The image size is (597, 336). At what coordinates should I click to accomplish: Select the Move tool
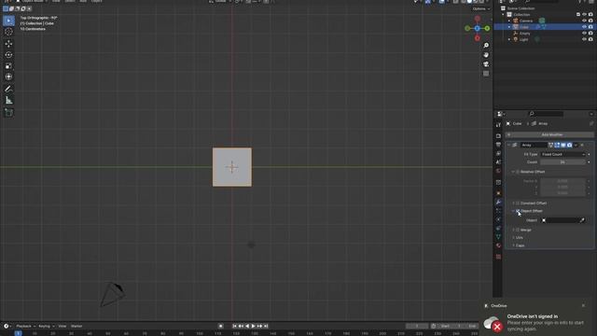click(x=8, y=44)
